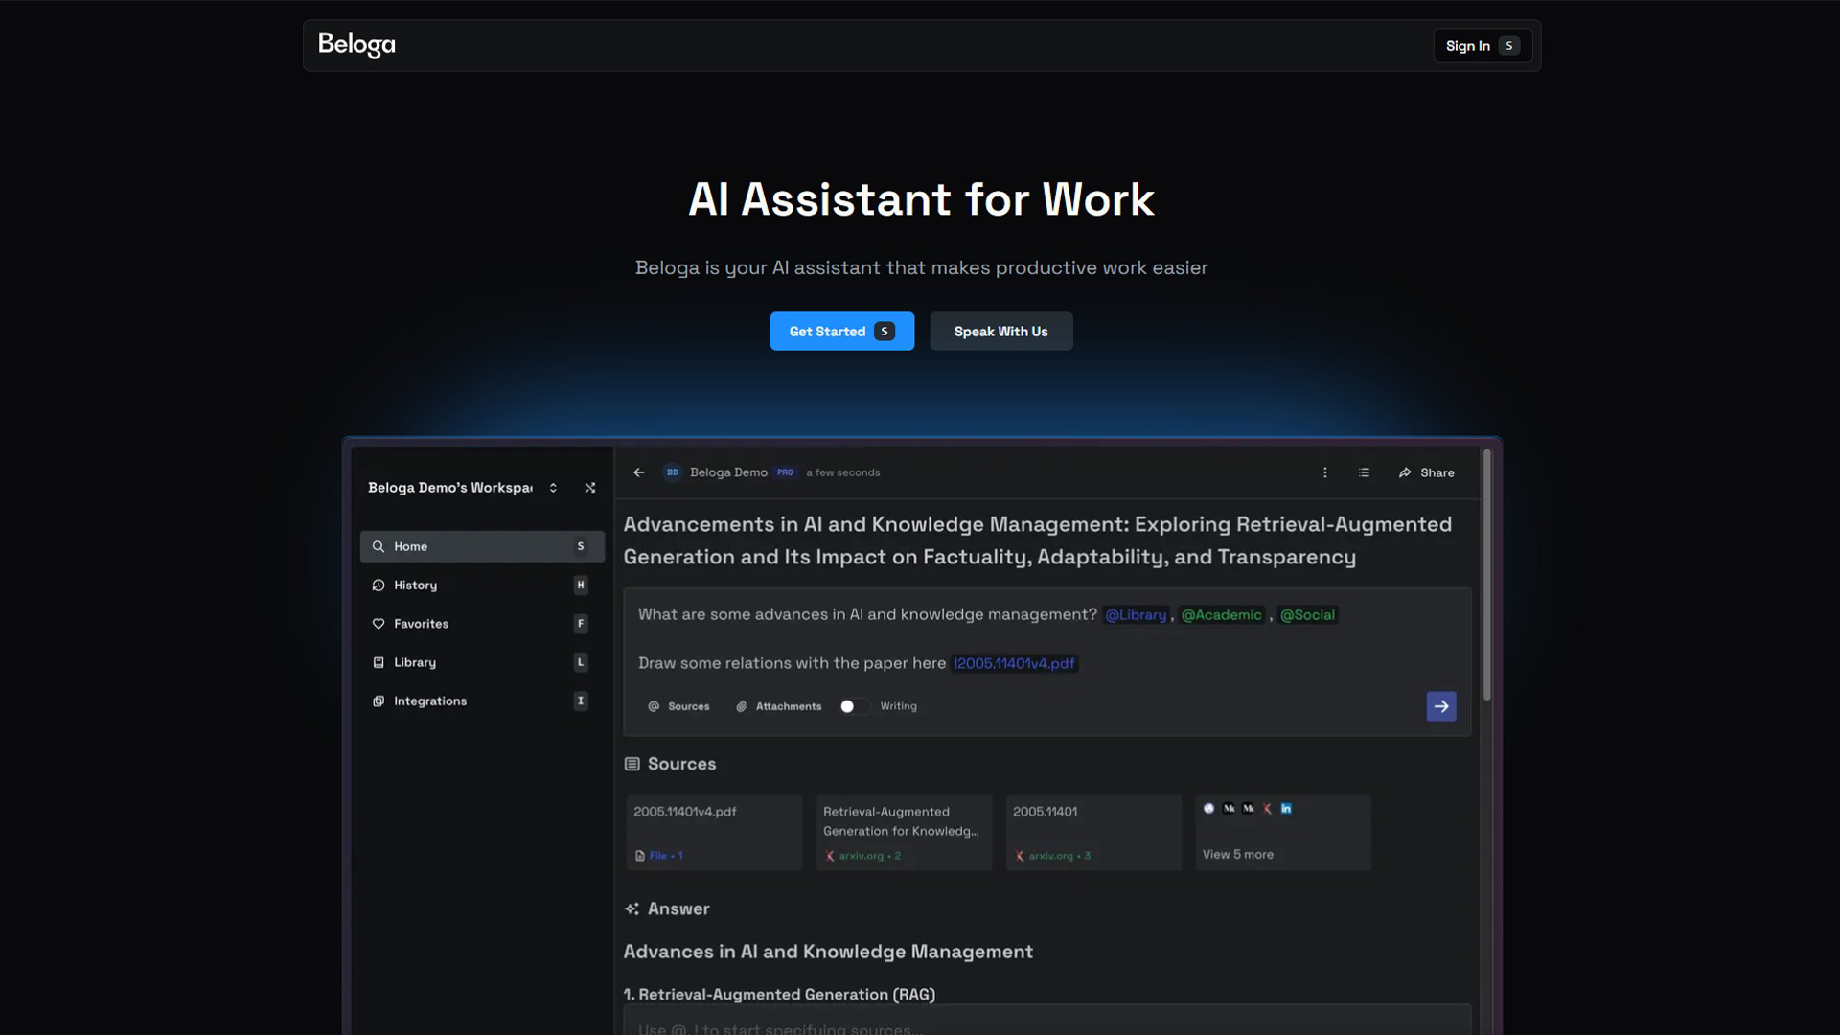Open the 2005.11401v4.pdf source card
The image size is (1840, 1035).
click(714, 832)
